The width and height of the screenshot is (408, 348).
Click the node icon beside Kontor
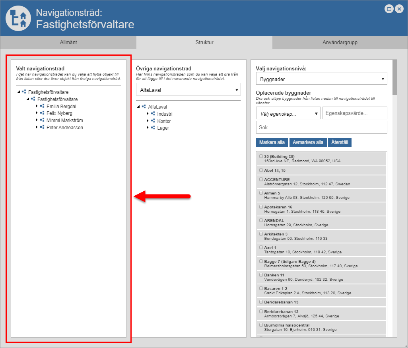click(x=153, y=121)
